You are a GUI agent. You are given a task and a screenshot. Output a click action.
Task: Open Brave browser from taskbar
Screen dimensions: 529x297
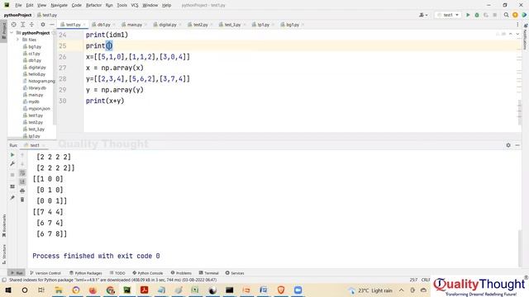[x=281, y=290]
